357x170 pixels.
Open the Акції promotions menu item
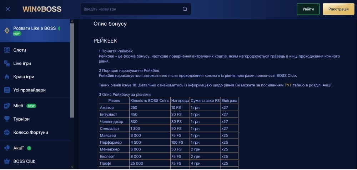tap(19, 148)
